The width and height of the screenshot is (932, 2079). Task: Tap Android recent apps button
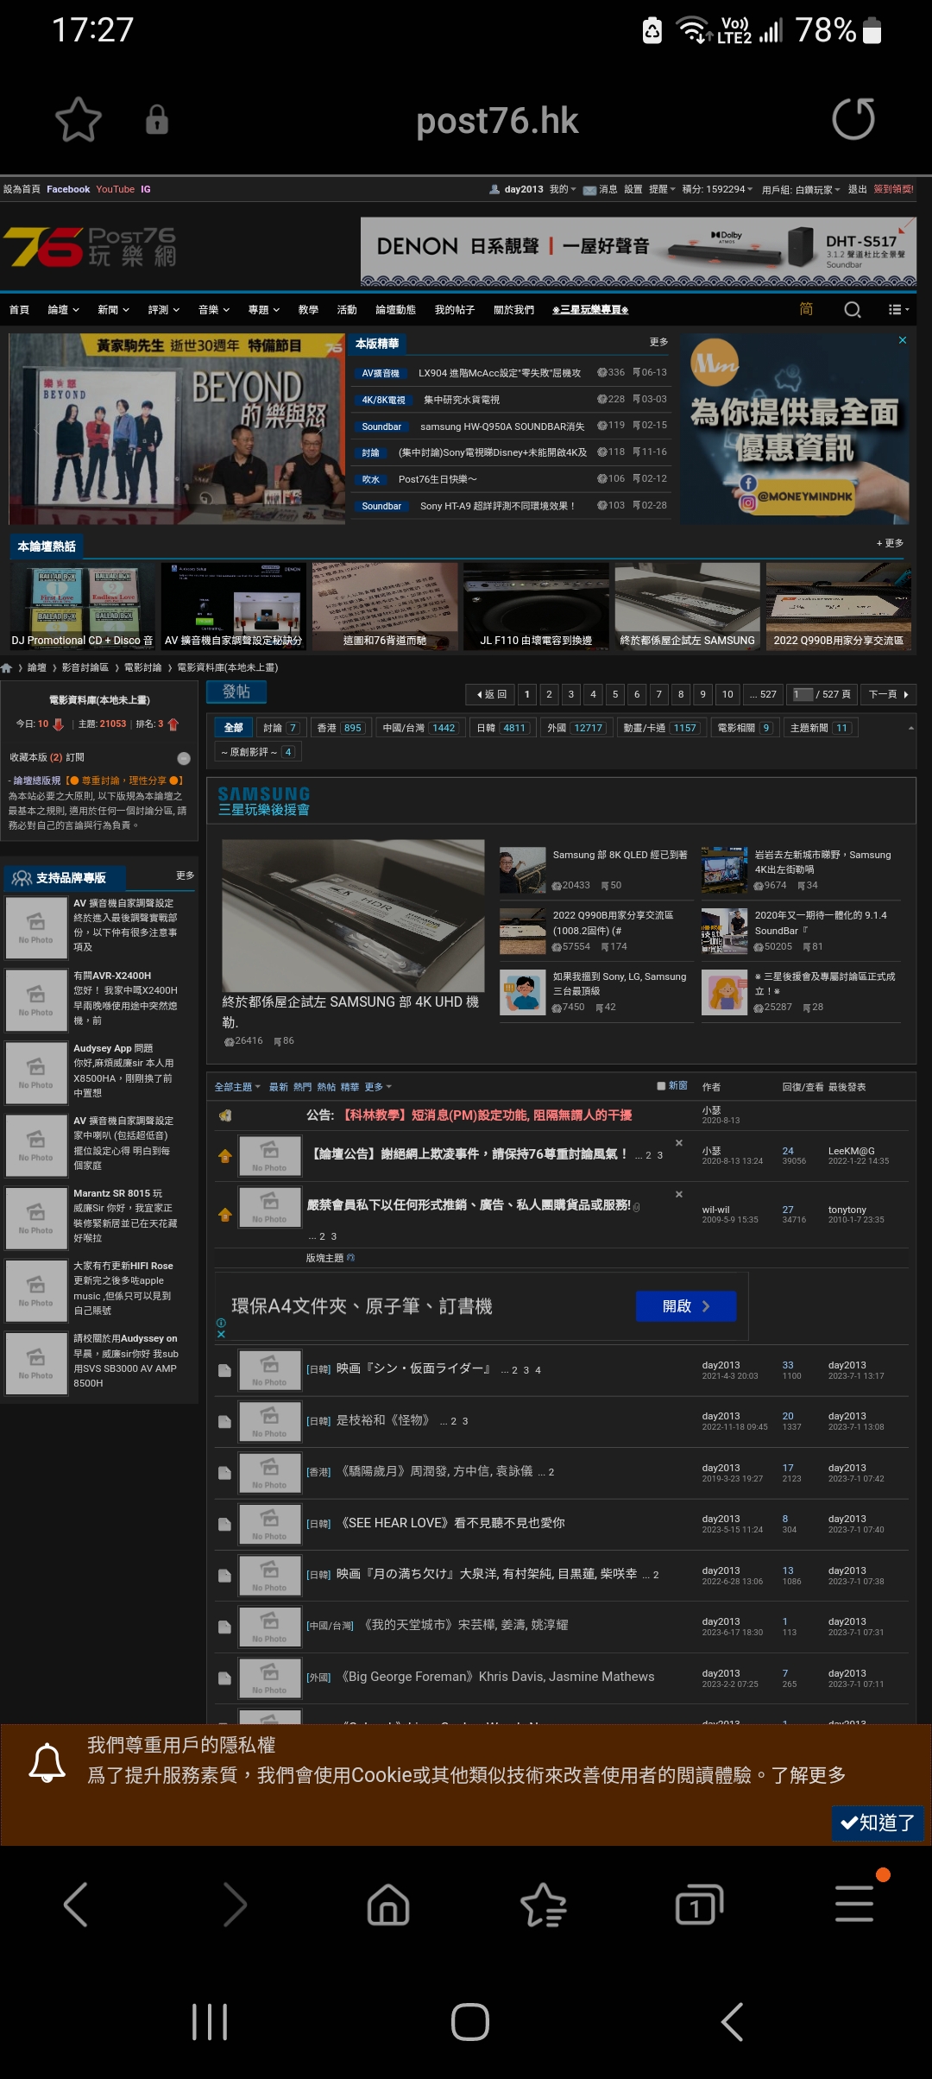coord(210,2022)
